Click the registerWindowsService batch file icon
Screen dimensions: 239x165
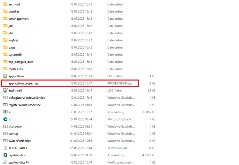5,105
